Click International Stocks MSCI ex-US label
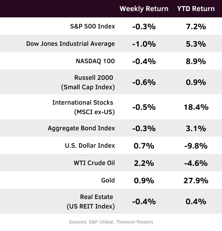This screenshot has height=231, width=222. (x=83, y=107)
